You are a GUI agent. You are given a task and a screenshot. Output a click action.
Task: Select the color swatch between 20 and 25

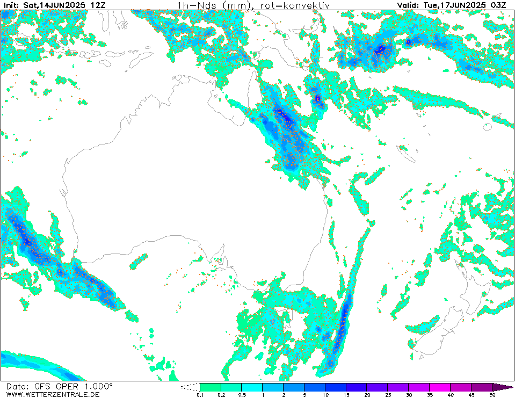[x=377, y=387]
